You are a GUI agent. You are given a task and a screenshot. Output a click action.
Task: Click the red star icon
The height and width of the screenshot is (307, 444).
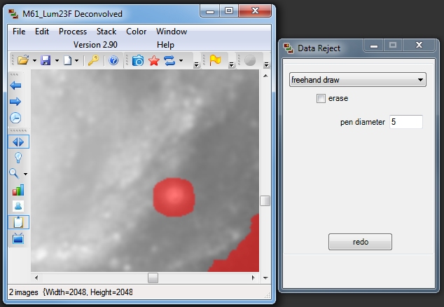click(x=154, y=60)
